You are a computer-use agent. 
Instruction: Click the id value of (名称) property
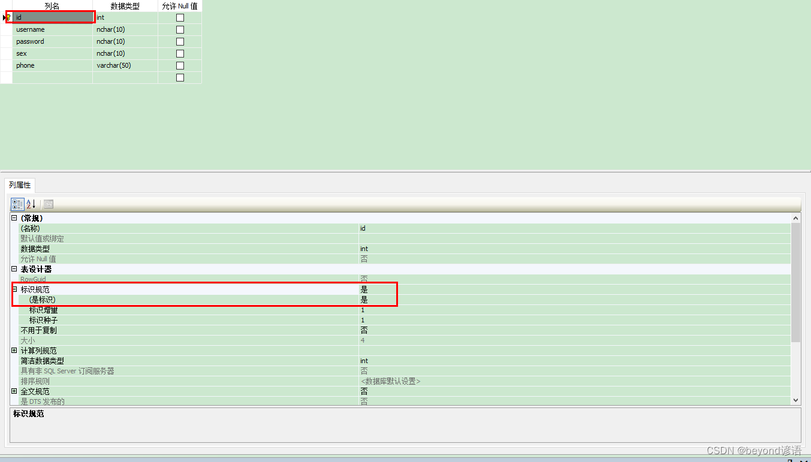[x=363, y=228]
